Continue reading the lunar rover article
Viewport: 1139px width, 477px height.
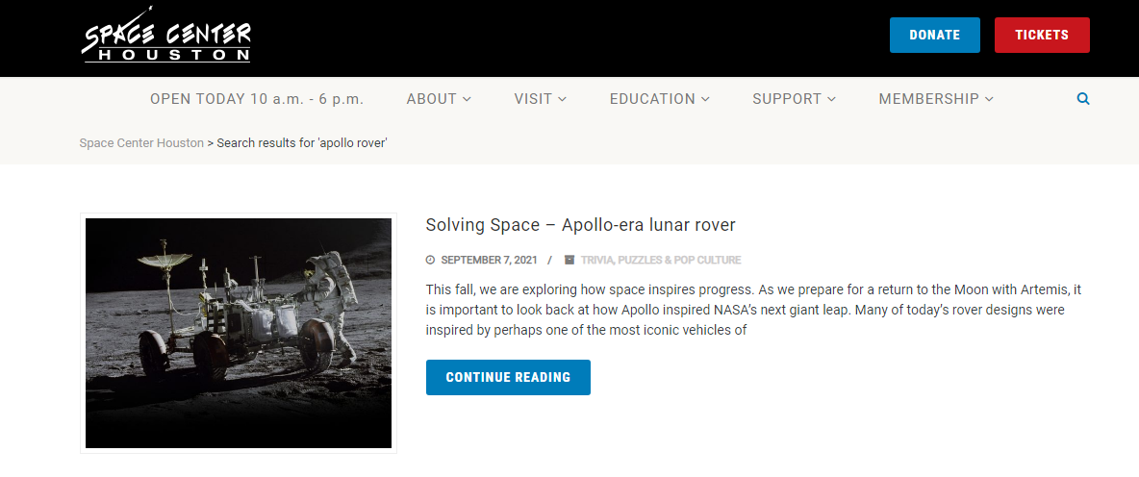point(508,378)
